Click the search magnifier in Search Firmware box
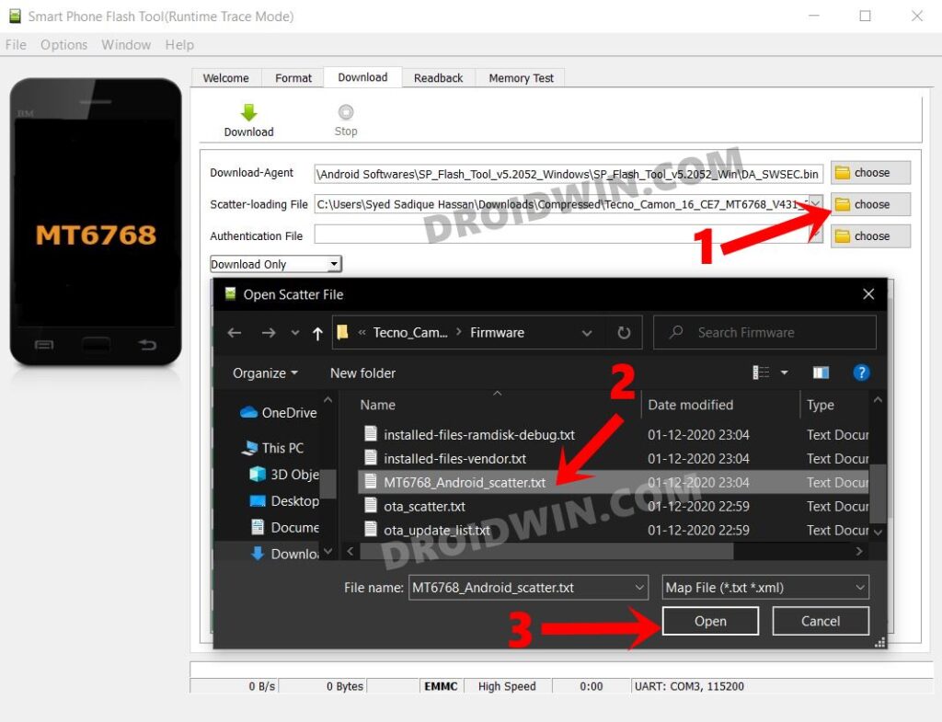Screen dimensions: 942x722 pos(674,332)
